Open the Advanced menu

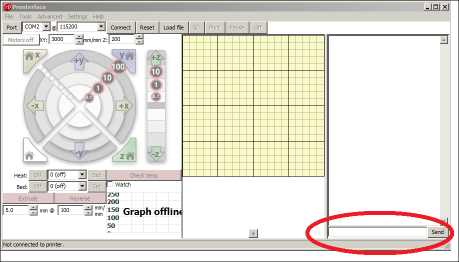(x=49, y=16)
